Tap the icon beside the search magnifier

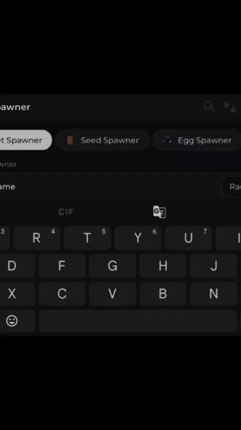230,107
